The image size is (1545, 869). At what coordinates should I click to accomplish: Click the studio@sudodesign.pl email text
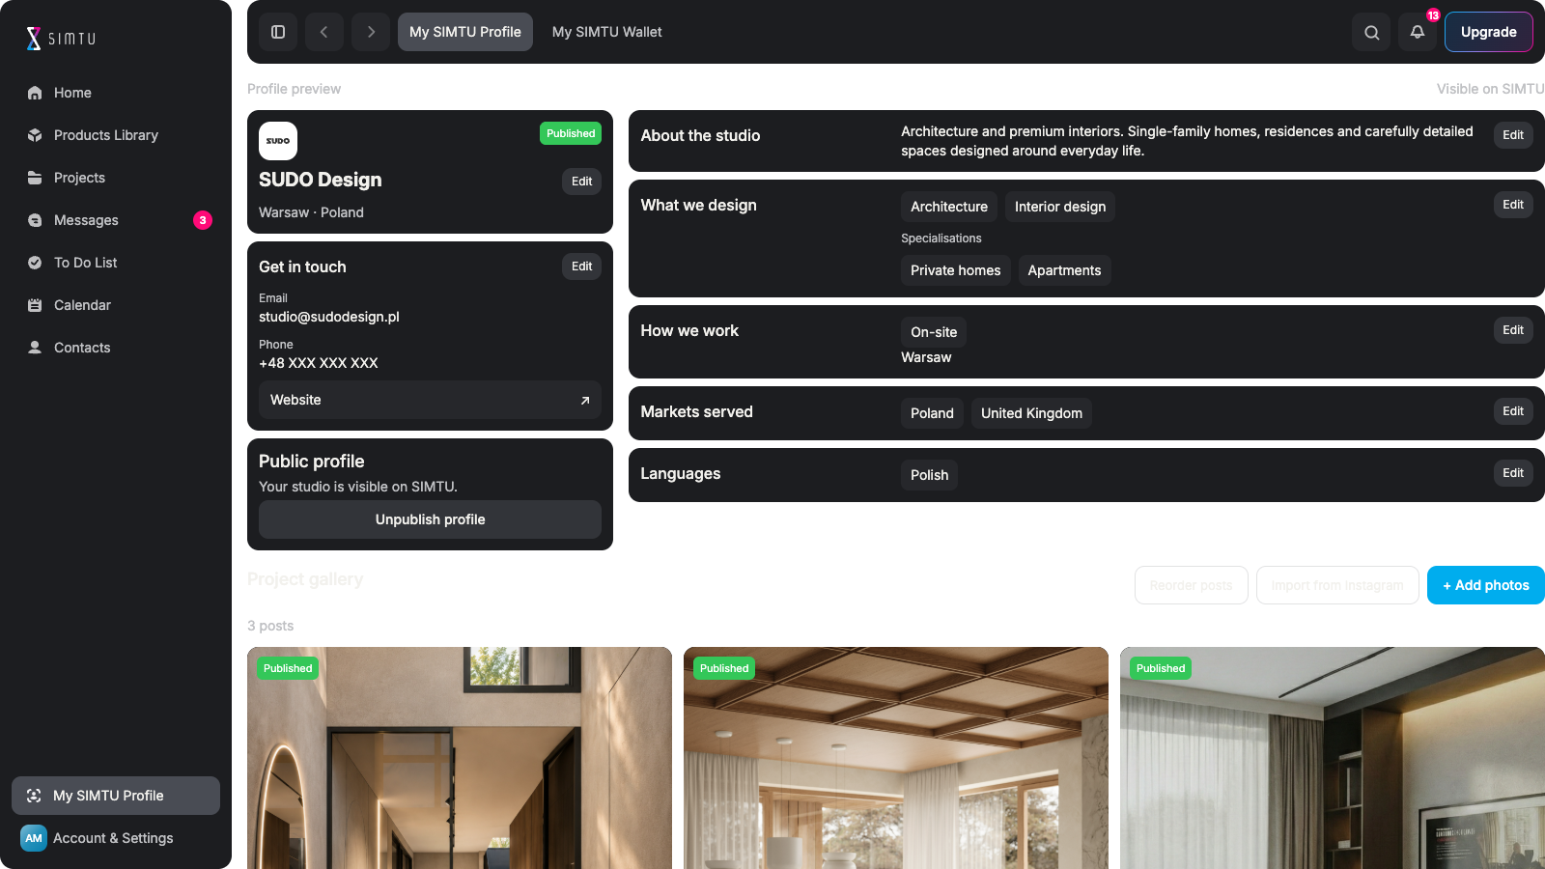[329, 317]
